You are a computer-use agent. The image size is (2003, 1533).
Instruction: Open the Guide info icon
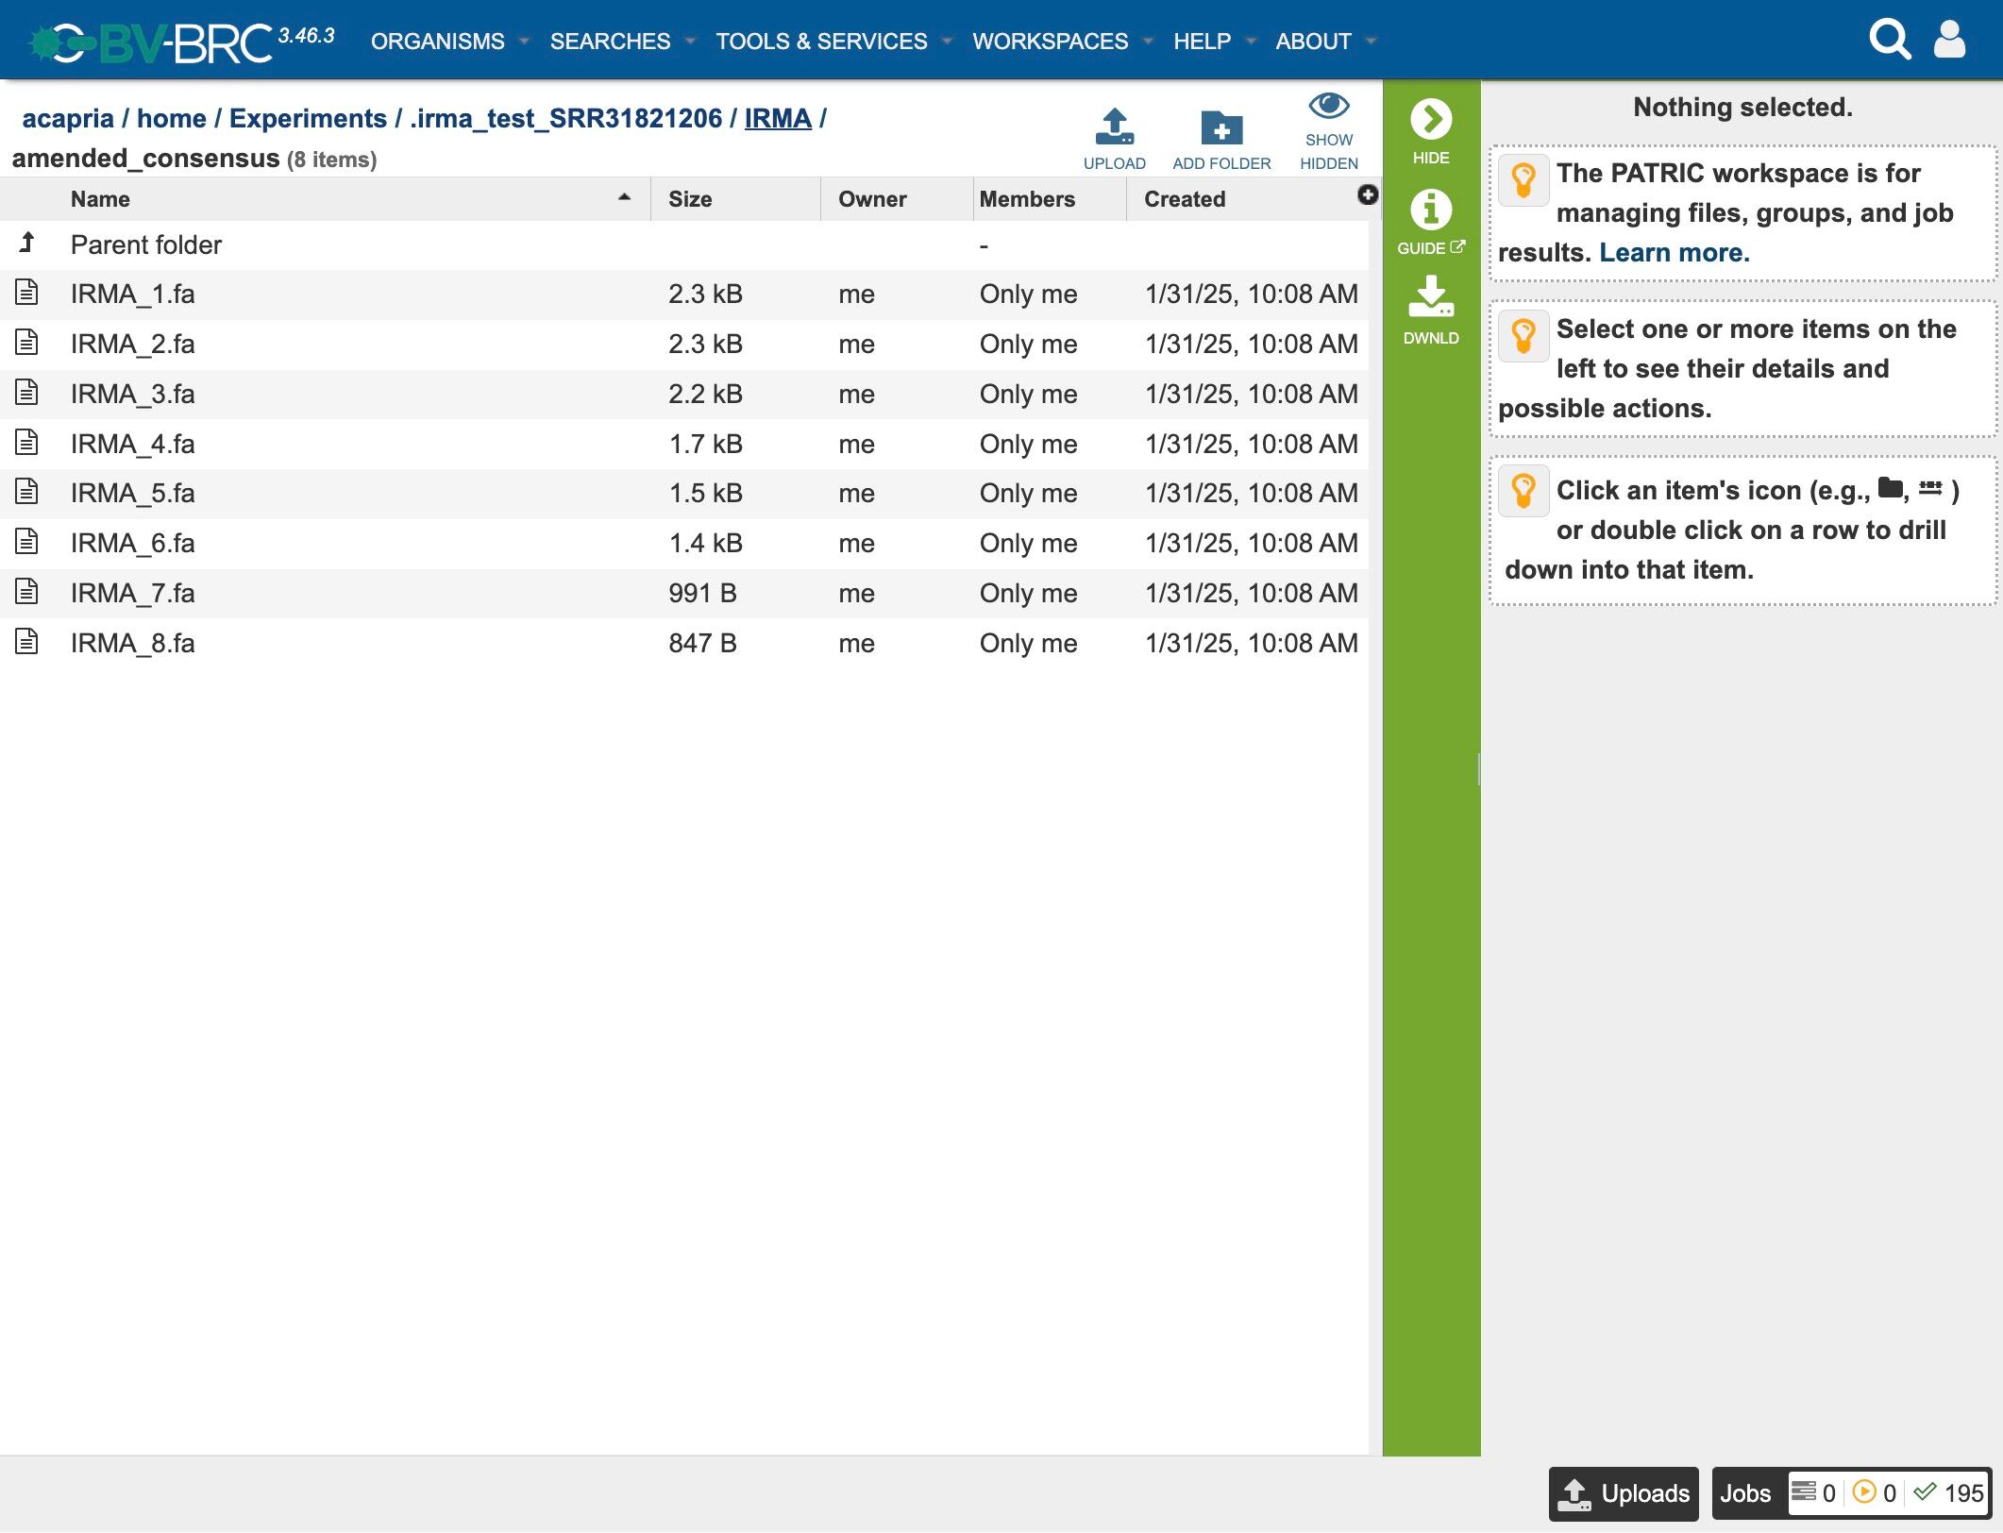(x=1430, y=211)
